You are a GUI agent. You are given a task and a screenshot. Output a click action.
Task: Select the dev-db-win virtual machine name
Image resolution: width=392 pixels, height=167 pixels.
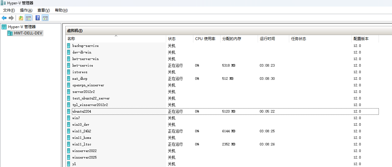[82, 52]
